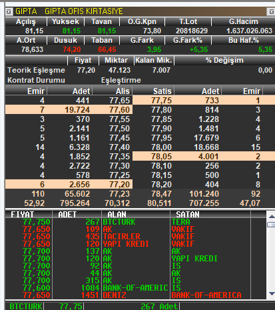The image size is (275, 310).
Task: Click the left window icon beside GIPTA title
Action: (9, 11)
